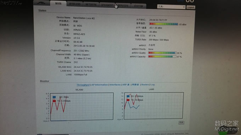Click the Channel Width value 40 MHz (Upper)
Viewport: 241px width, 135px height.
(82, 55)
